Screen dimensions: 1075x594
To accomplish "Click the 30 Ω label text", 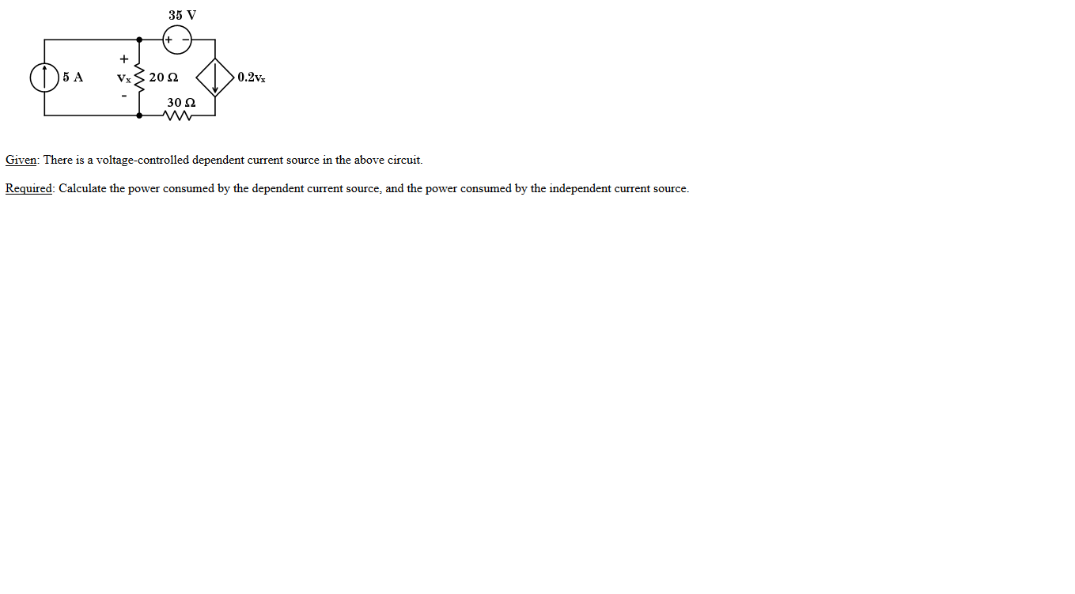I will pyautogui.click(x=181, y=103).
